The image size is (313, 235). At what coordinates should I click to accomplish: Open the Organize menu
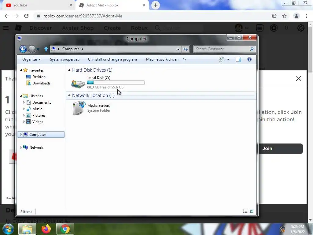(31, 59)
